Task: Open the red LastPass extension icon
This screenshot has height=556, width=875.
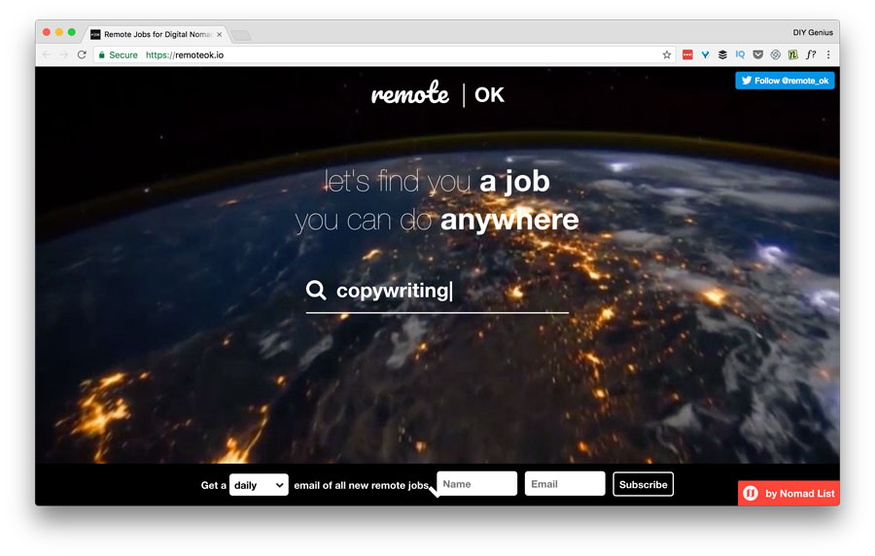Action: click(687, 54)
